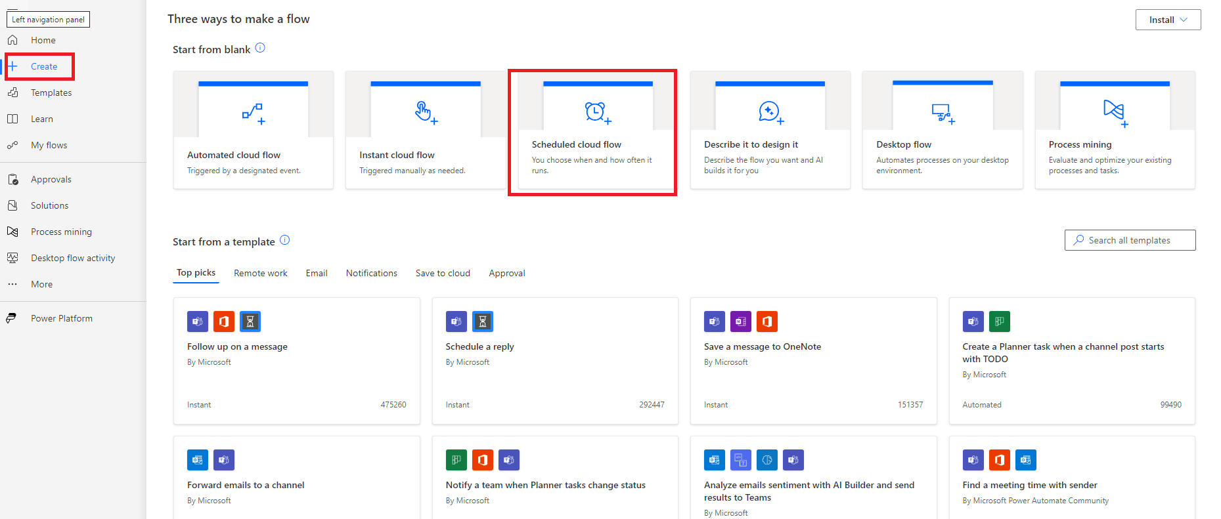Click 'By Microsoft Power Automate Community' text
The image size is (1221, 519).
(x=1036, y=501)
